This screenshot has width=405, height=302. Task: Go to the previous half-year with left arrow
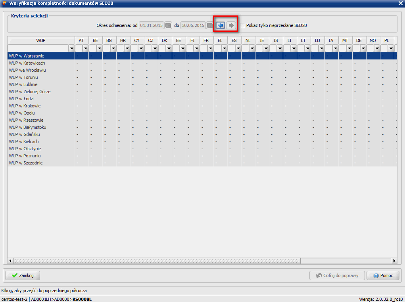point(220,25)
